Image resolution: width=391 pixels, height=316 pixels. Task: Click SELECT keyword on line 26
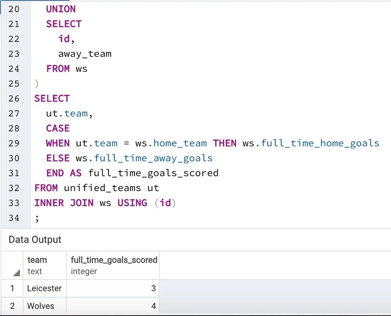52,98
